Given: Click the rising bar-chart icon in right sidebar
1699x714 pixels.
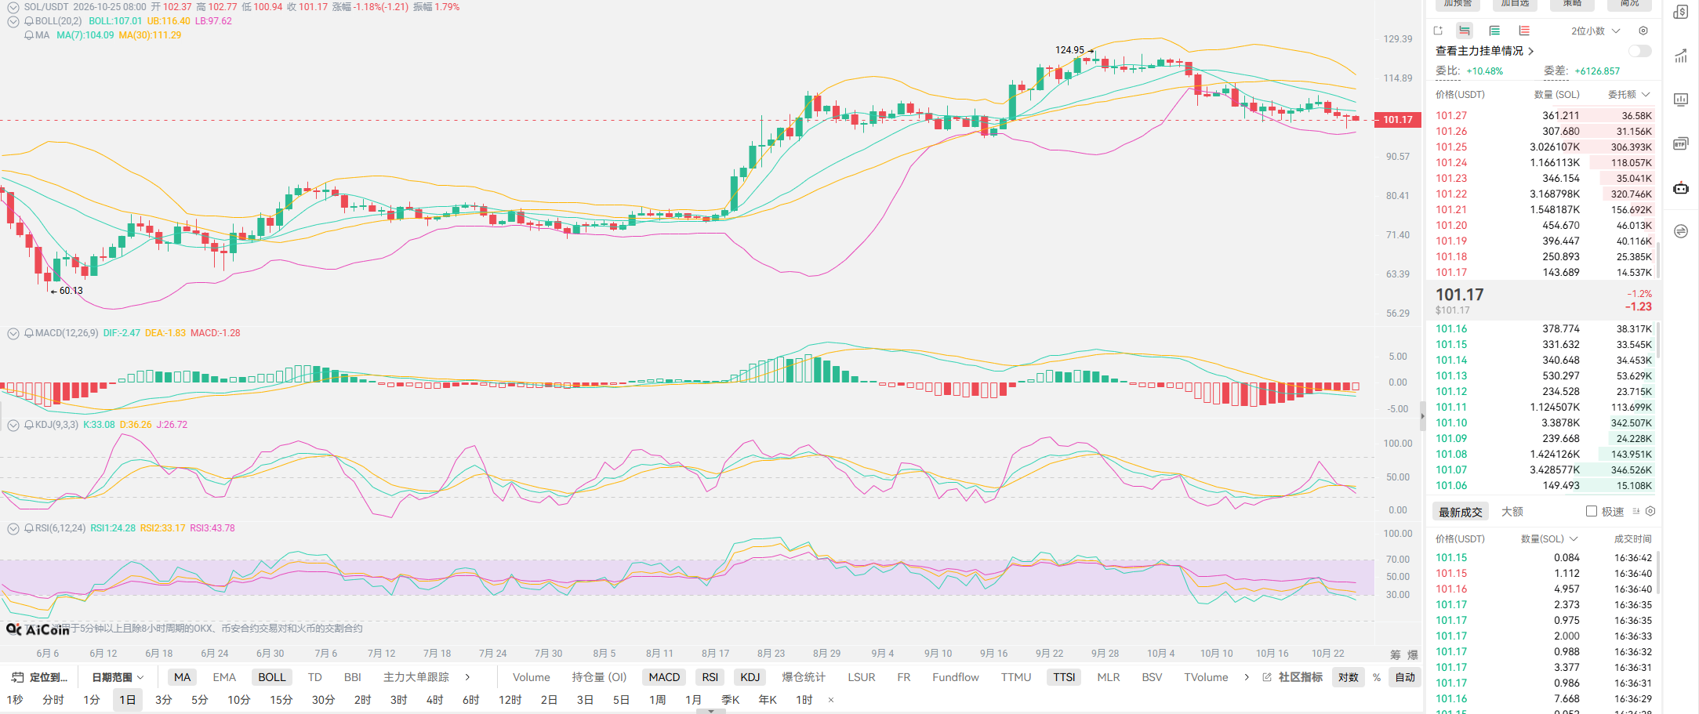Looking at the screenshot, I should [x=1680, y=56].
